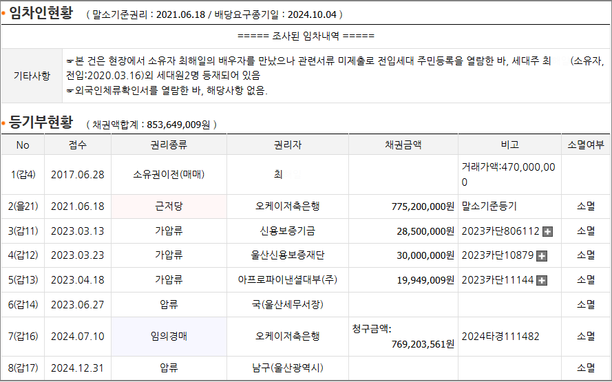Select row number 3(갑11)

[23, 231]
